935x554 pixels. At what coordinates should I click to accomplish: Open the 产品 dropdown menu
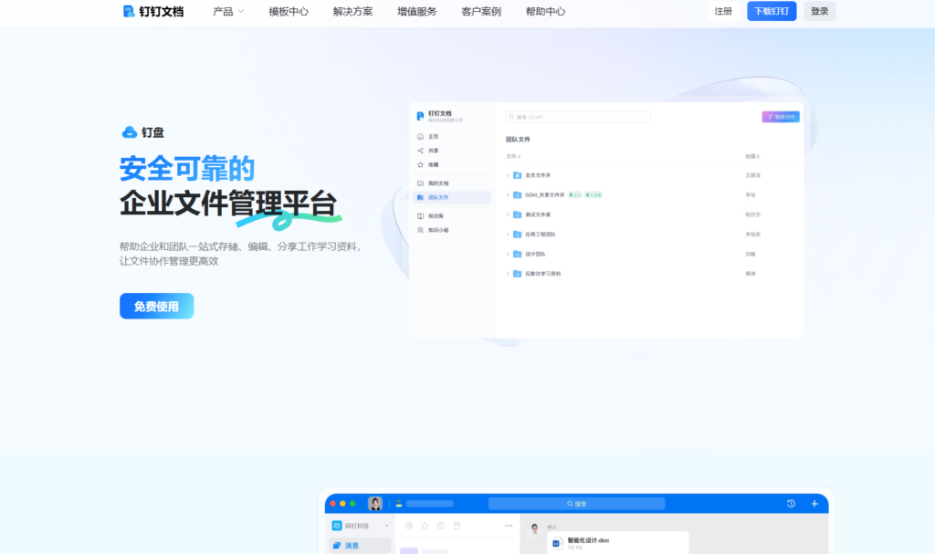pos(224,12)
